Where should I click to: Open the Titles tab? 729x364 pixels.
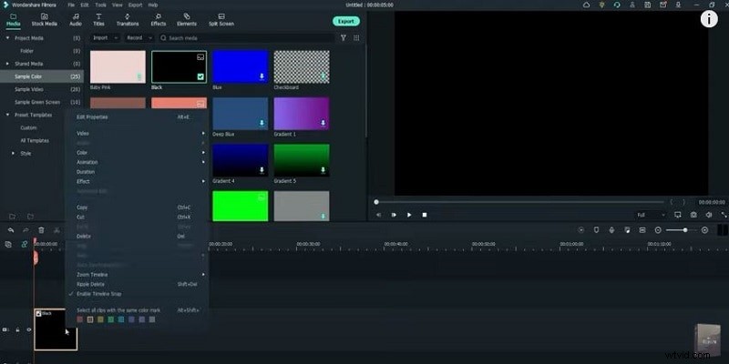[98, 19]
